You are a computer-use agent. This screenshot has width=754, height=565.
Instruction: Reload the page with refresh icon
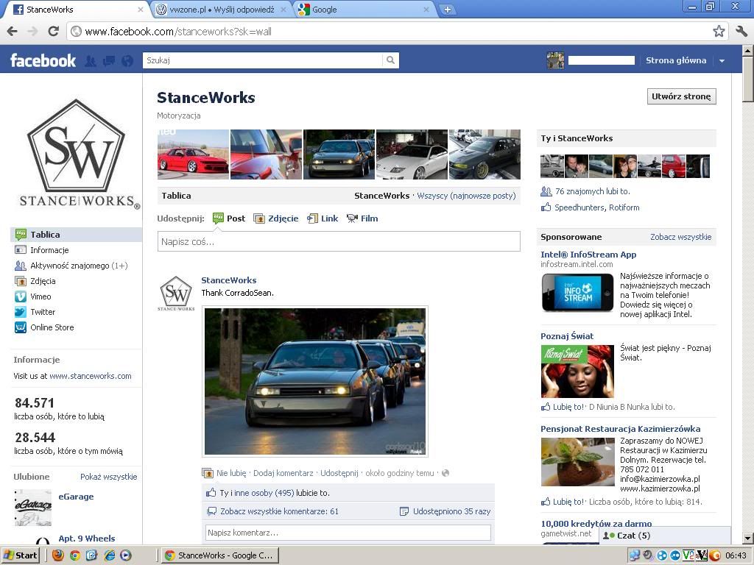[x=53, y=31]
